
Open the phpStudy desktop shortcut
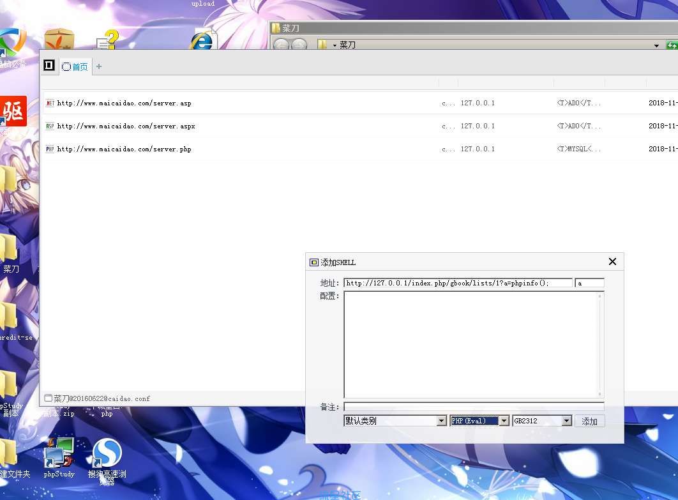click(59, 458)
